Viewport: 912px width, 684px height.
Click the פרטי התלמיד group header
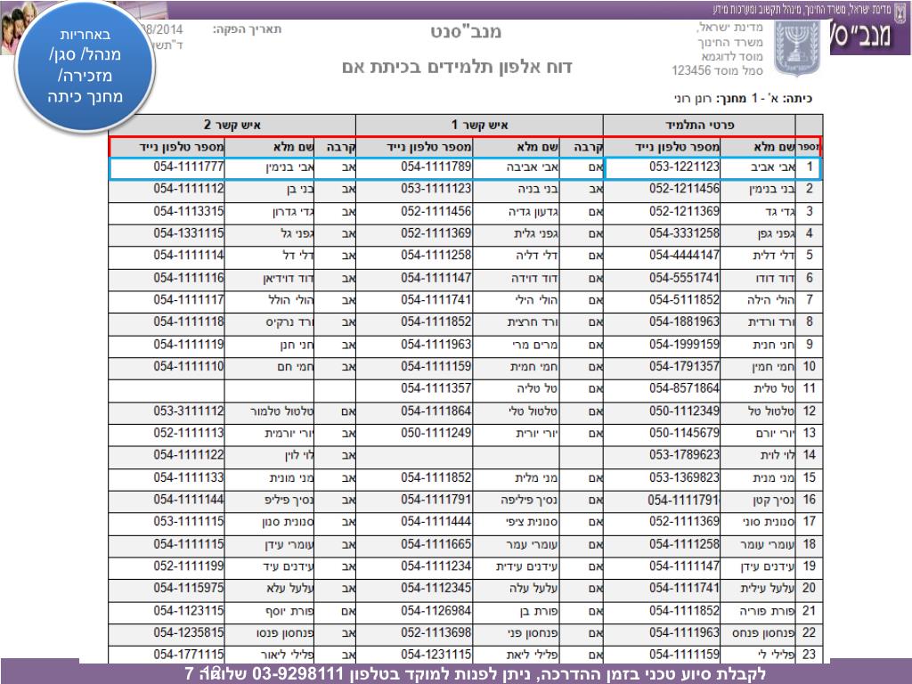(700, 125)
